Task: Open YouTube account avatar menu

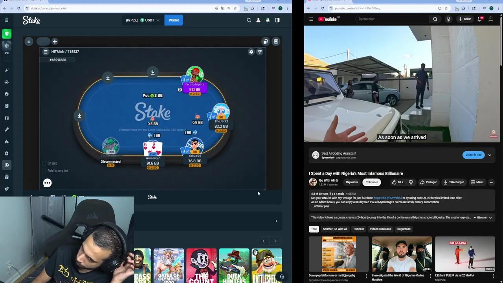Action: coord(491,19)
